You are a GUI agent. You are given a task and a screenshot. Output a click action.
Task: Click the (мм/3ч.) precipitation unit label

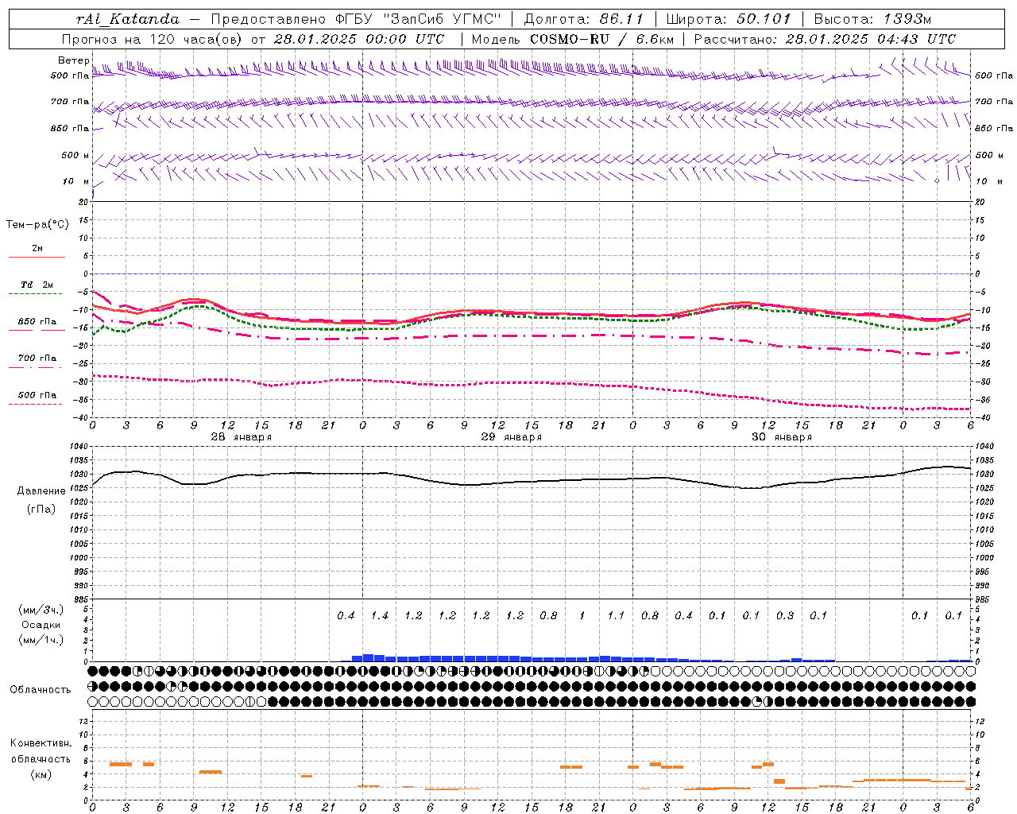pos(41,610)
